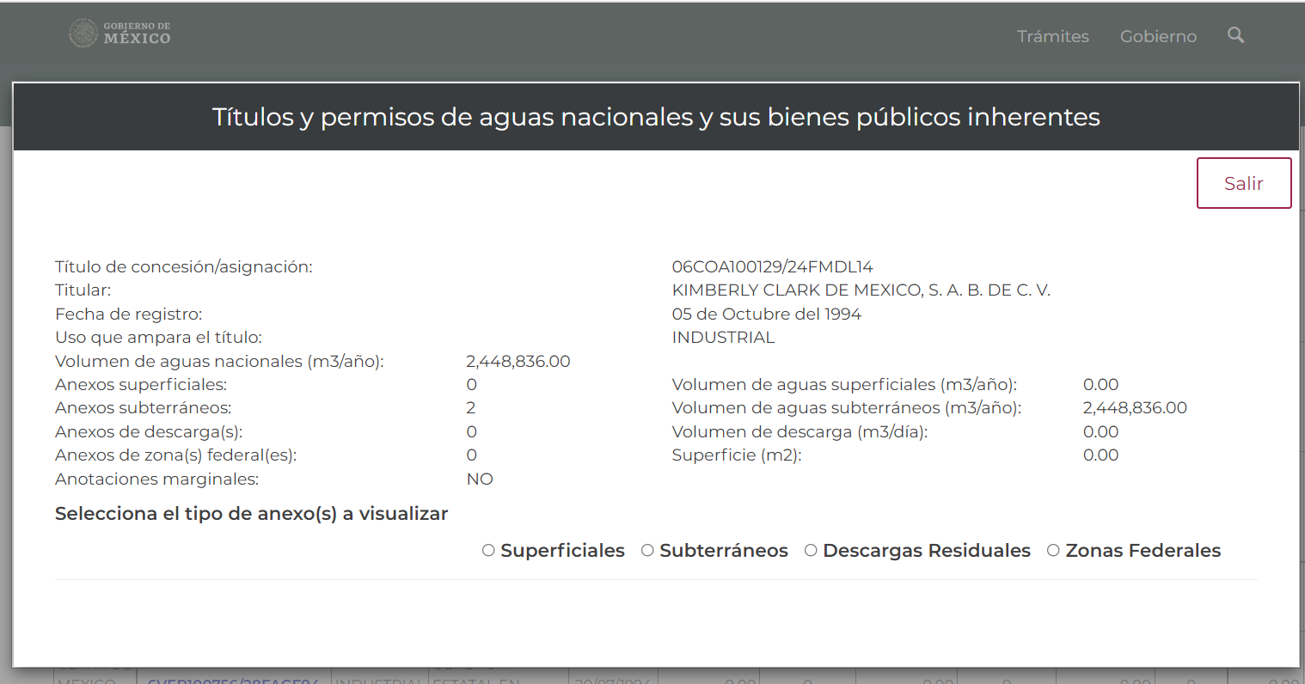Open the Trámites menu
This screenshot has width=1305, height=684.
click(1052, 36)
